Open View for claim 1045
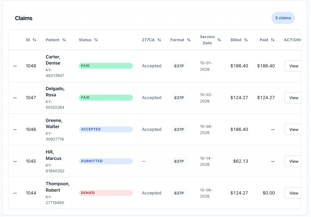 tap(293, 161)
